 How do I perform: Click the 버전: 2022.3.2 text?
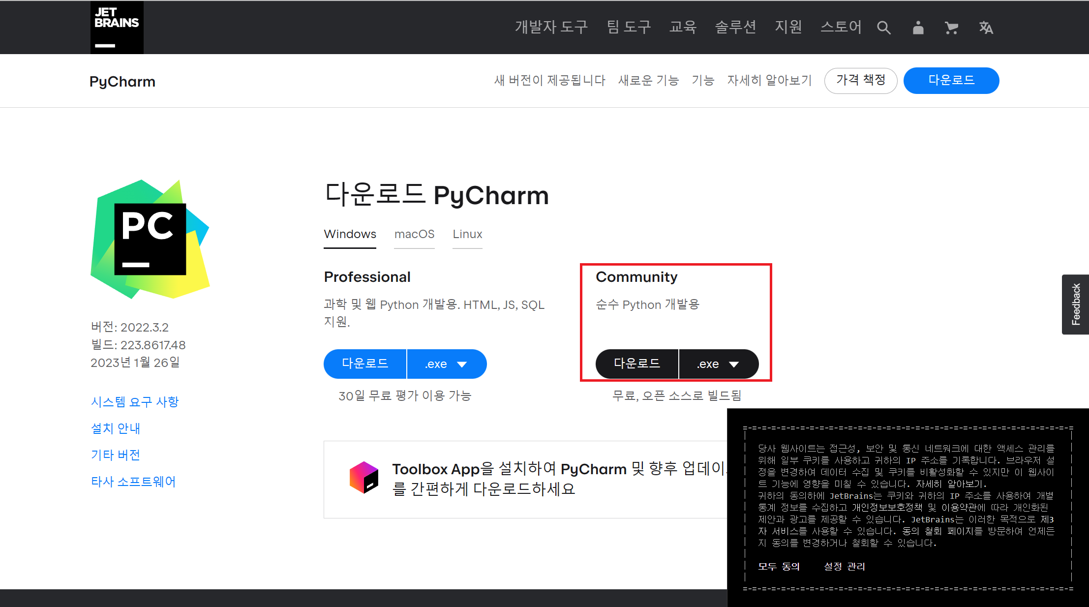coord(130,327)
